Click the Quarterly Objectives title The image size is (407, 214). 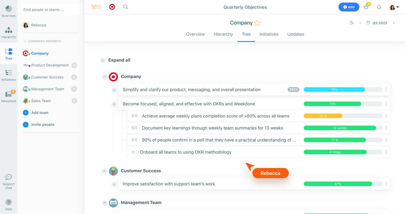click(x=245, y=7)
